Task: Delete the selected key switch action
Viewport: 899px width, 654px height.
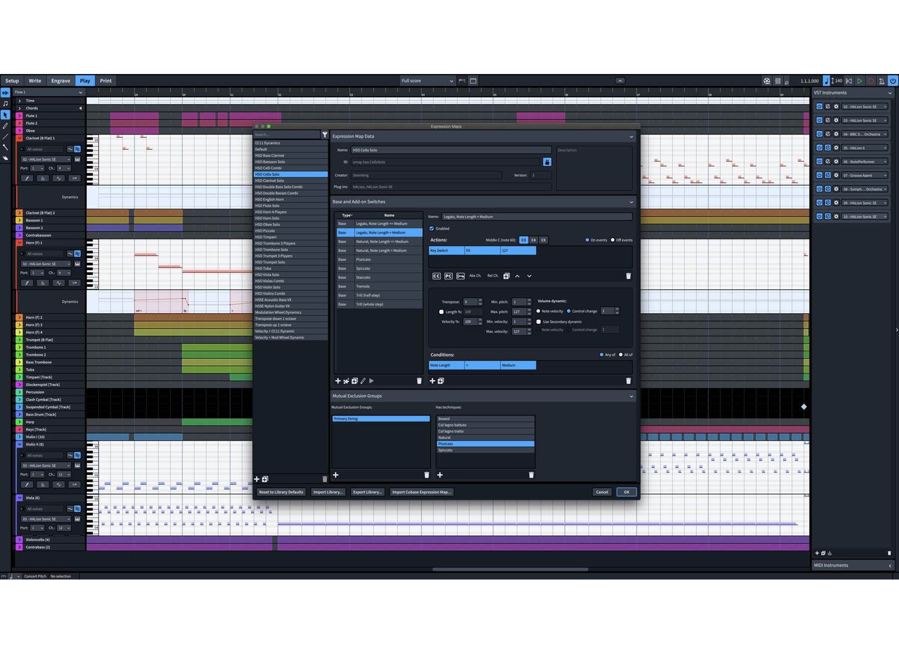Action: 628,276
